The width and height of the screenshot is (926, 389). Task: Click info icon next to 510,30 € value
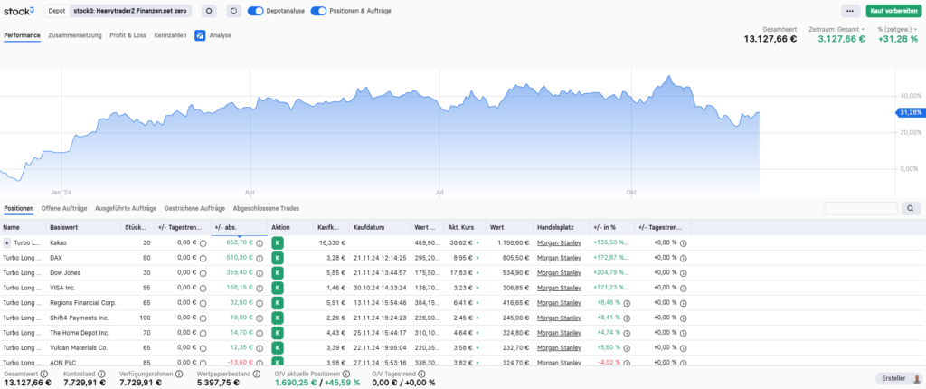pyautogui.click(x=260, y=258)
